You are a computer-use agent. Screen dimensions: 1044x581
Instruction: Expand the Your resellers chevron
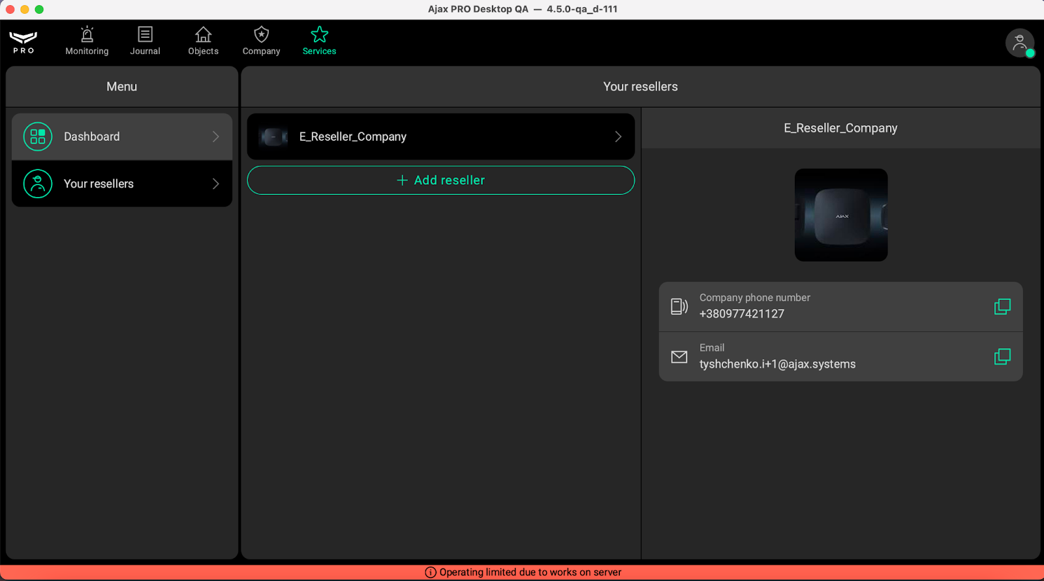(x=216, y=184)
